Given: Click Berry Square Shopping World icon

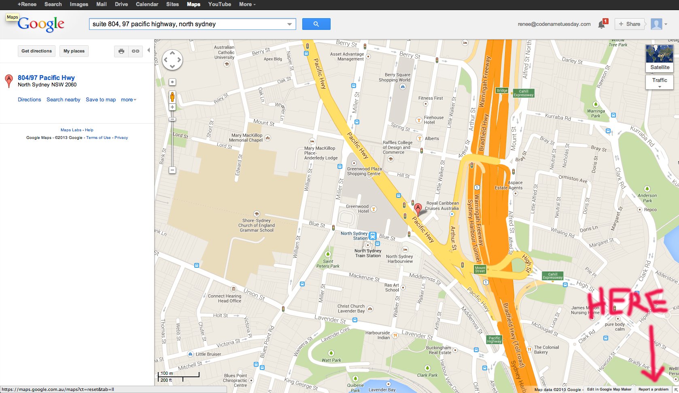Looking at the screenshot, I should point(403,86).
